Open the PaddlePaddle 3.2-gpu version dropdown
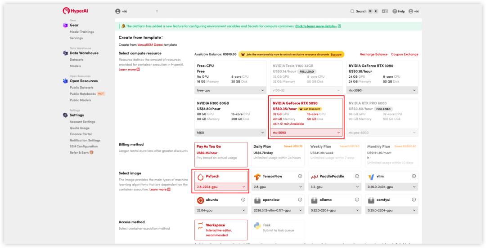Viewport: 486px width, 248px height. [x=335, y=187]
